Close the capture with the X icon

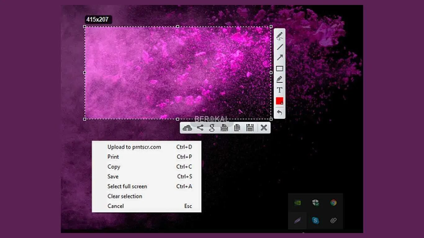pos(264,127)
